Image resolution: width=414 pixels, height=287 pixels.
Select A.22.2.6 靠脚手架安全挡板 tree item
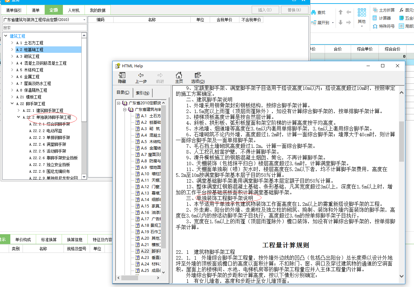click(53, 158)
